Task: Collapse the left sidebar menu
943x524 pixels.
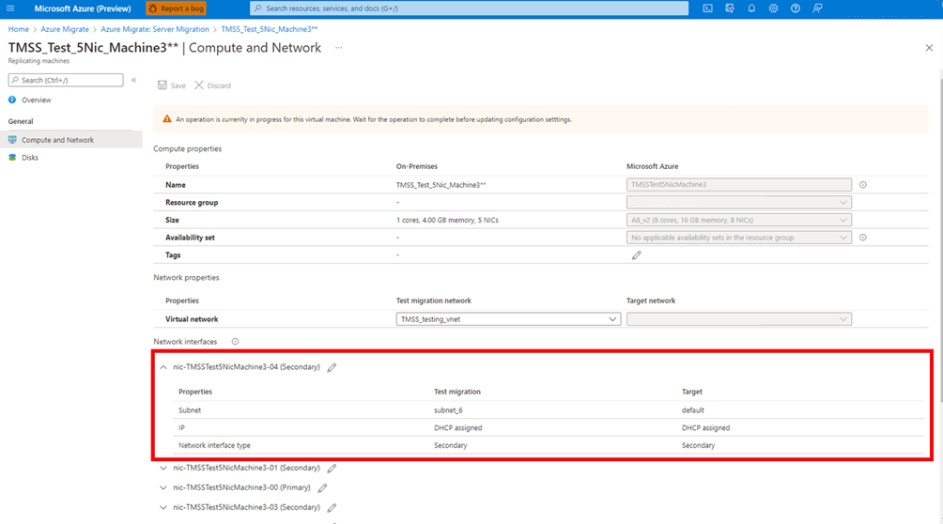Action: [x=133, y=80]
